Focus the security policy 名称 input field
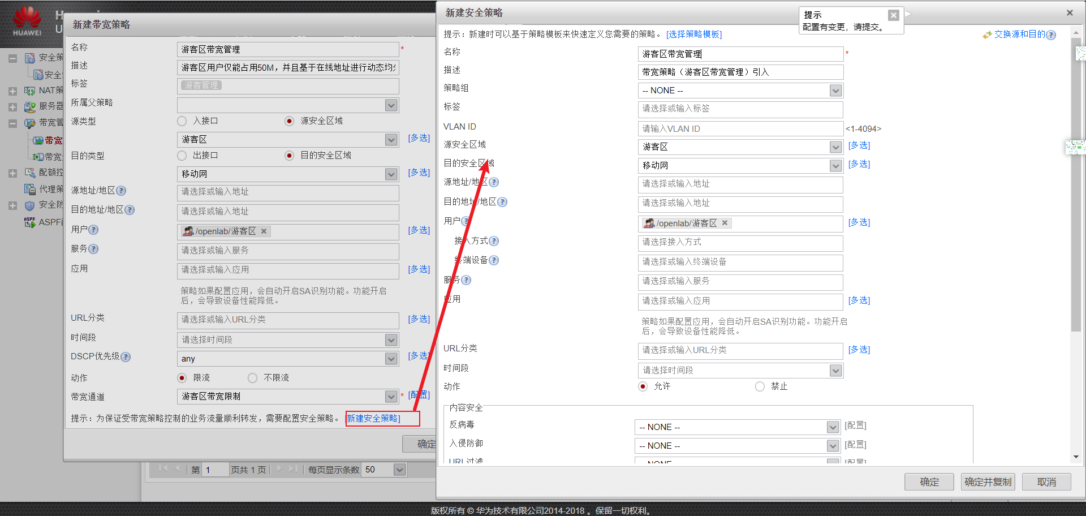This screenshot has width=1086, height=516. [x=740, y=54]
